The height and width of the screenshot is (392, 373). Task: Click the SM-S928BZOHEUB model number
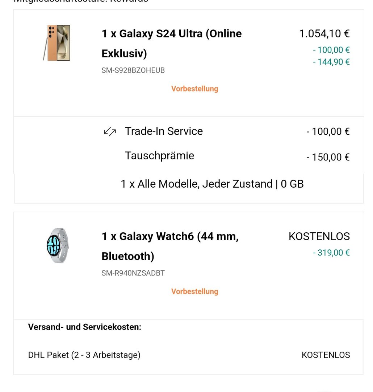pyautogui.click(x=133, y=70)
